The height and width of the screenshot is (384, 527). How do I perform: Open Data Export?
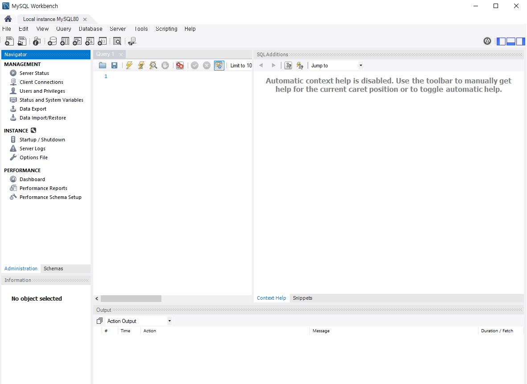(x=33, y=109)
